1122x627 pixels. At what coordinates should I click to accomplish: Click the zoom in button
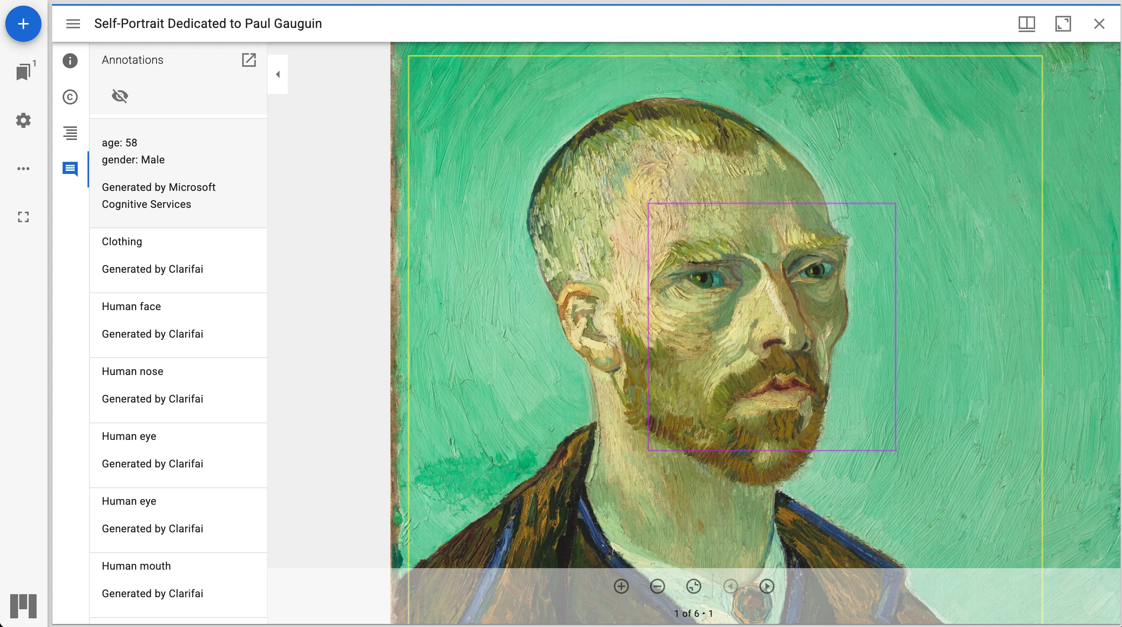621,587
